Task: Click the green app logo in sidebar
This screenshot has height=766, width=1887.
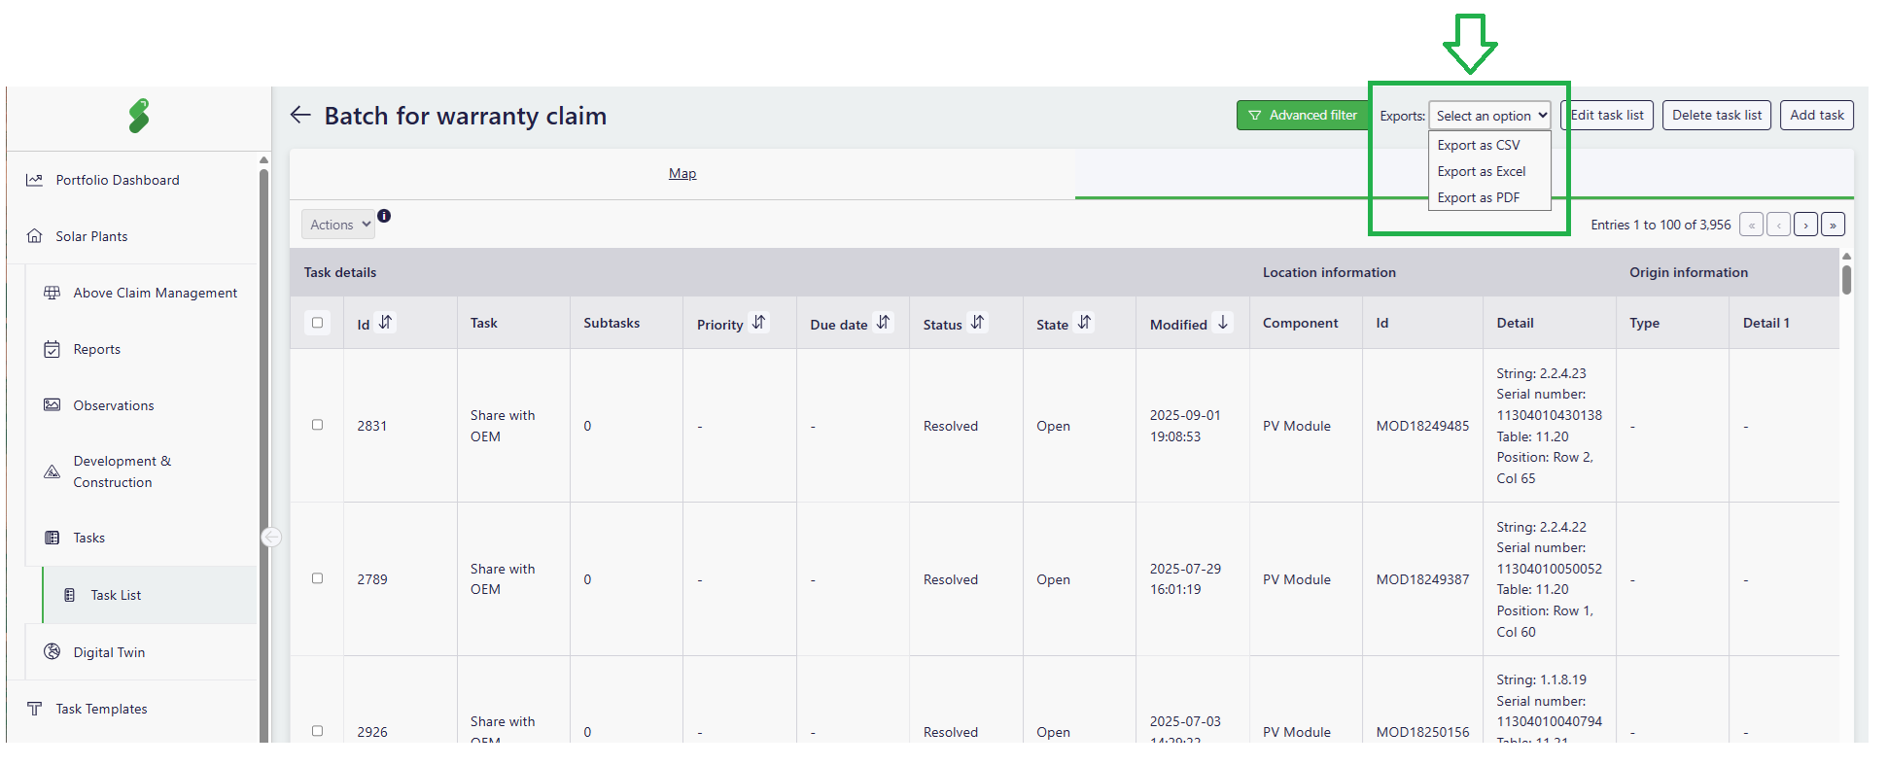Action: tap(139, 116)
